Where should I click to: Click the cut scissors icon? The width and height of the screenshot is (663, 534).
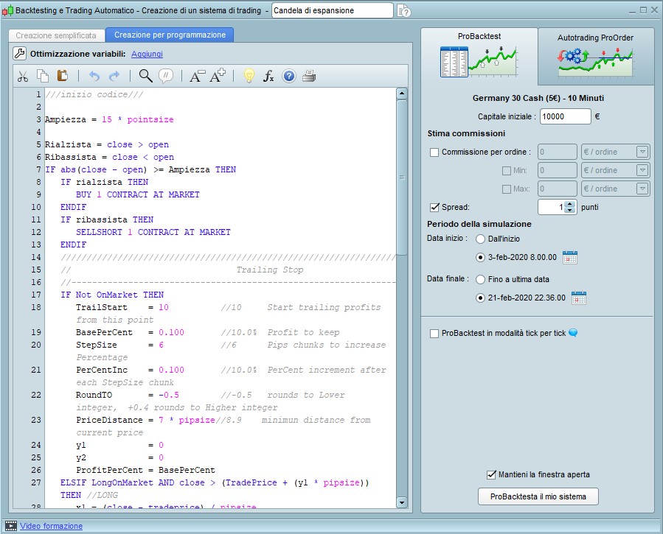tap(23, 76)
